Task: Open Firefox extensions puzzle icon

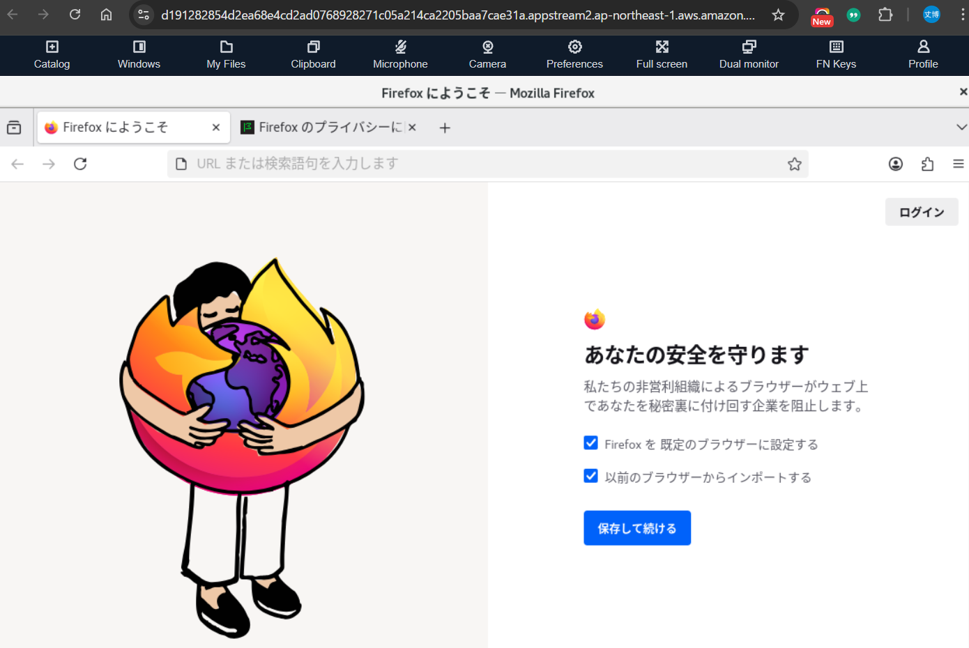Action: tap(927, 164)
